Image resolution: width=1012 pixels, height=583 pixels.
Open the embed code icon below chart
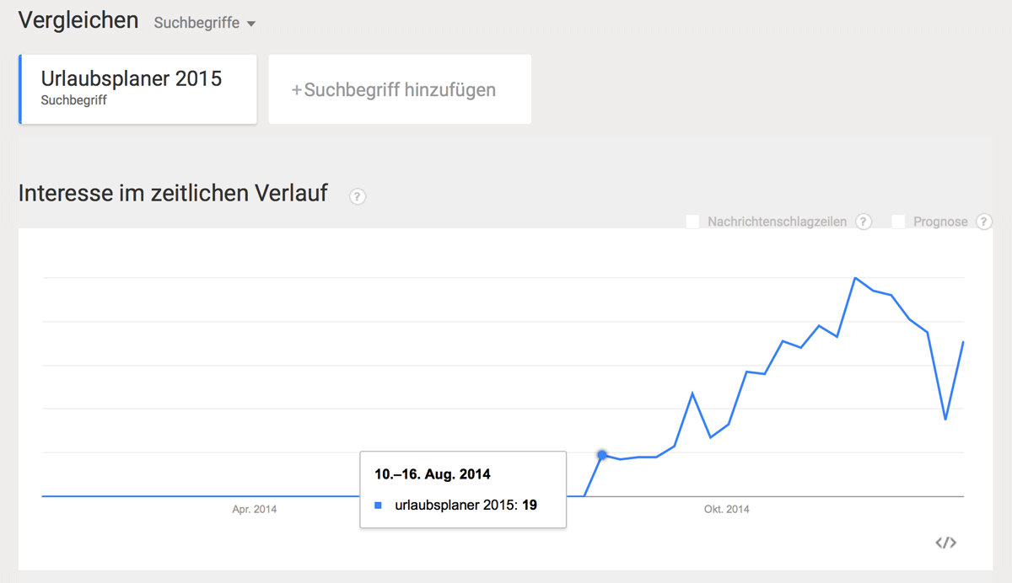pos(945,543)
